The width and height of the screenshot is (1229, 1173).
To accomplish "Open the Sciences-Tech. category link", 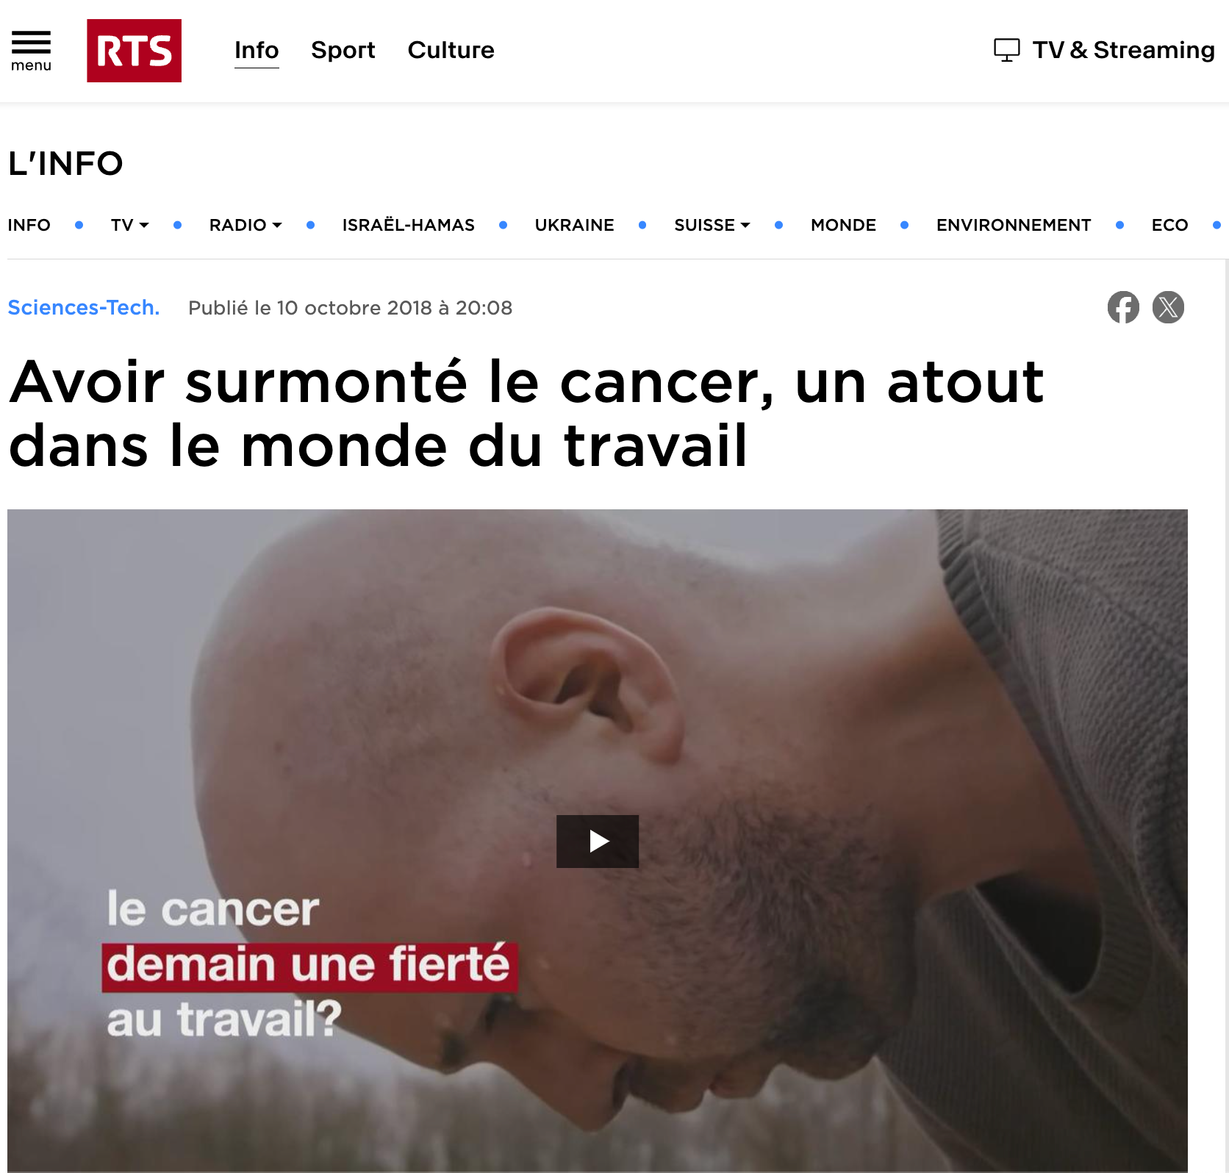I will pos(84,307).
